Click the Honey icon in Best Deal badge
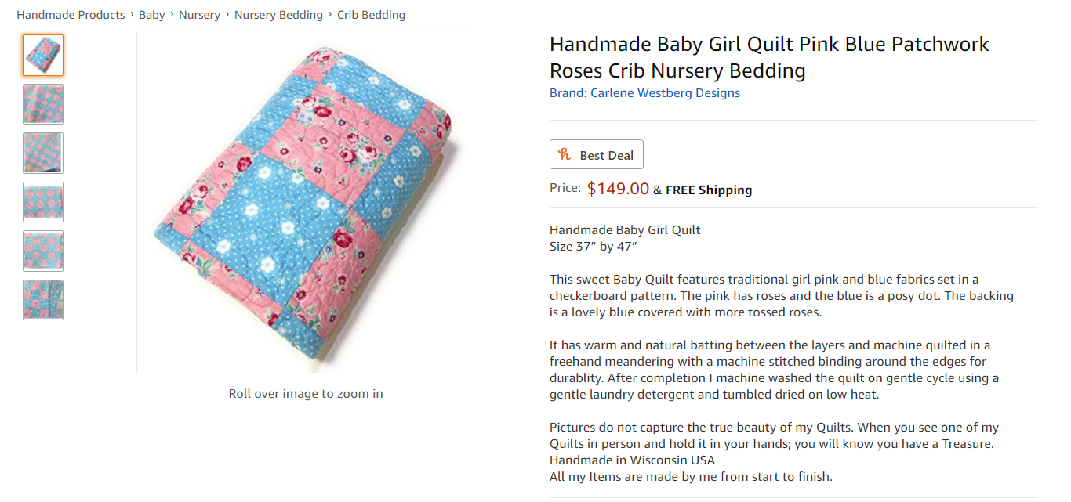The height and width of the screenshot is (502, 1071). coord(565,155)
